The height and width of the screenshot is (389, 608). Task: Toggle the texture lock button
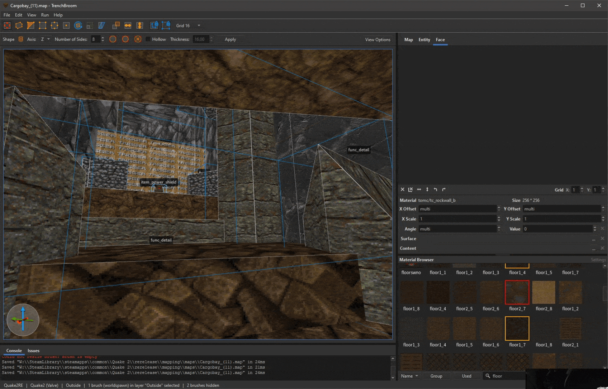coord(154,25)
